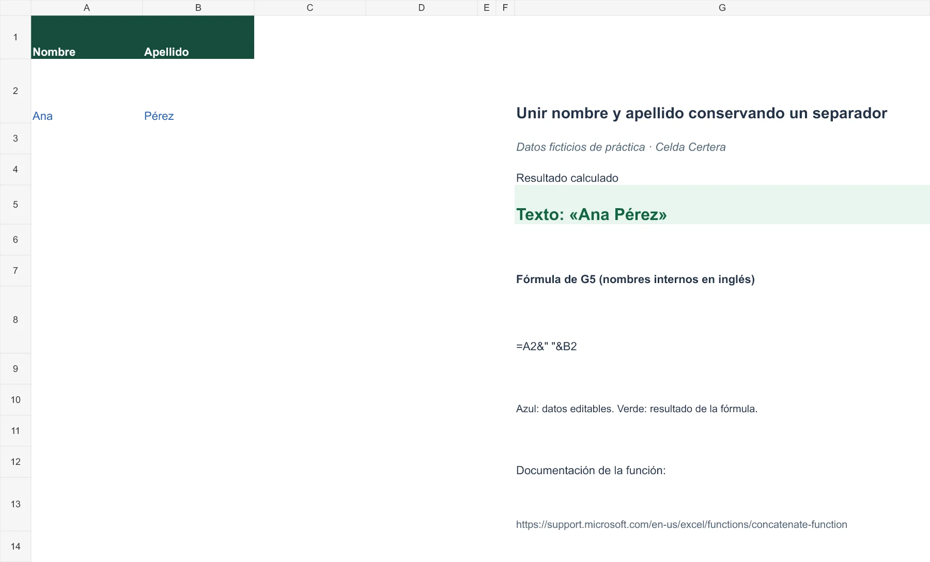Click the Resultado calculado label cell
Image resolution: width=930 pixels, height=562 pixels.
click(x=722, y=169)
